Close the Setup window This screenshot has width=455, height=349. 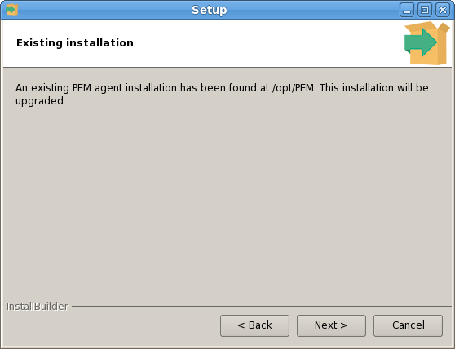[x=443, y=10]
